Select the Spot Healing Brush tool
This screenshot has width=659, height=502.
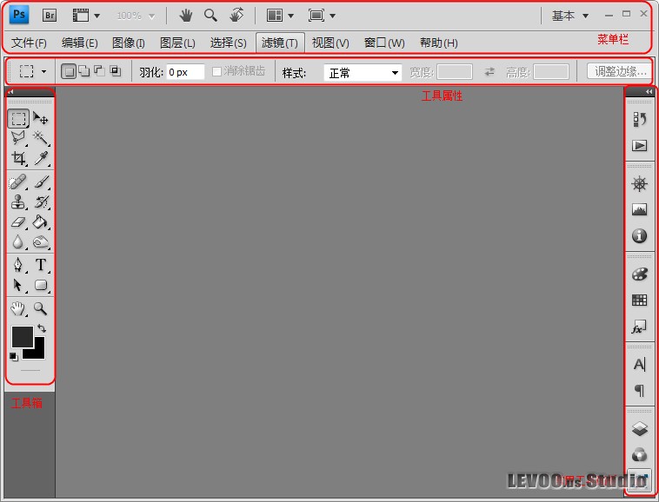click(x=18, y=182)
